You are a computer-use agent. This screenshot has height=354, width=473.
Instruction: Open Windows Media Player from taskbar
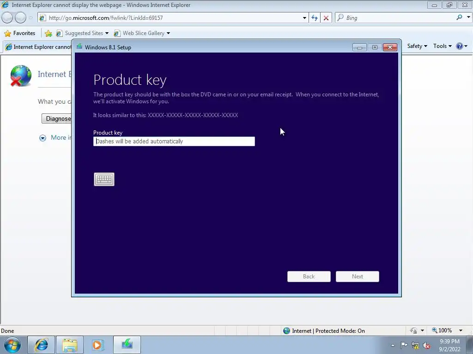[x=97, y=345]
